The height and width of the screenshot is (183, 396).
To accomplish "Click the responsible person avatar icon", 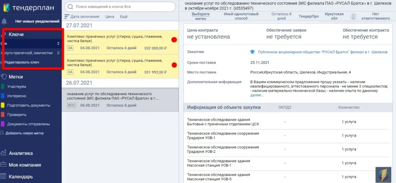I will coord(353,16).
